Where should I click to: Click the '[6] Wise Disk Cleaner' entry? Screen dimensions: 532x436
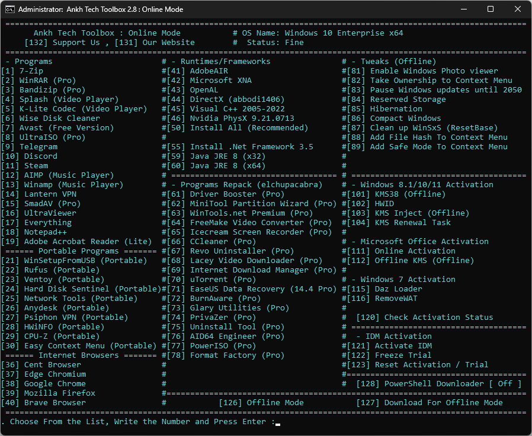50,118
